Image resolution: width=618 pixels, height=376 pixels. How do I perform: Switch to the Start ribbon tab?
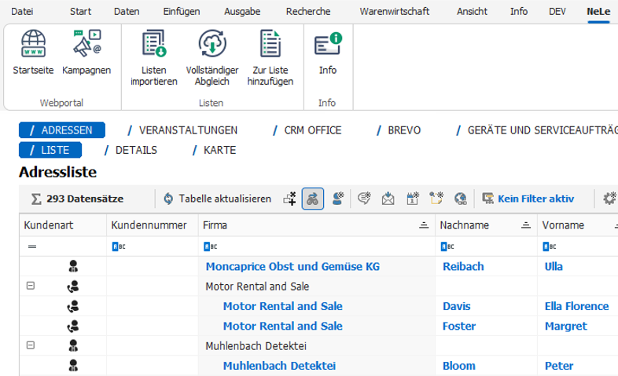[80, 12]
